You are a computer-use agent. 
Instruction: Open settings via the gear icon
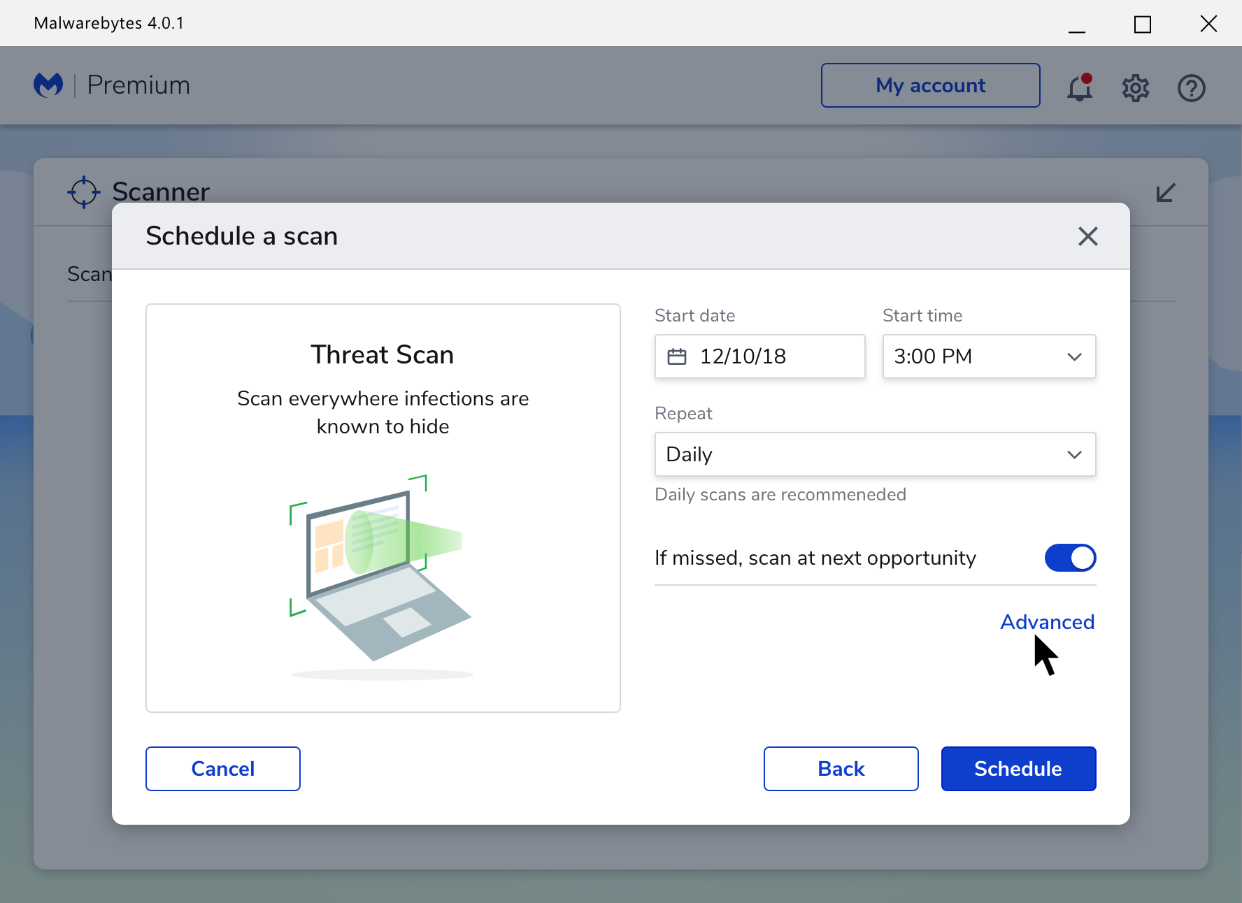coord(1136,88)
